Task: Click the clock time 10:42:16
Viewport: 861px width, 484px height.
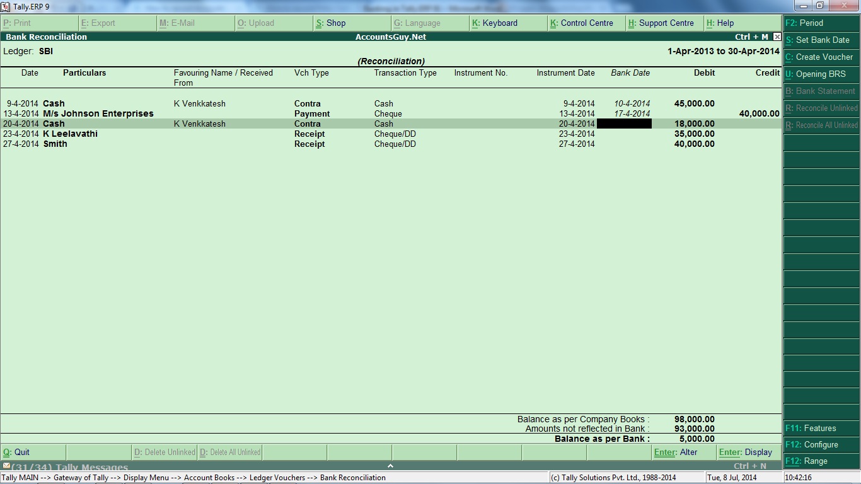Action: point(799,478)
